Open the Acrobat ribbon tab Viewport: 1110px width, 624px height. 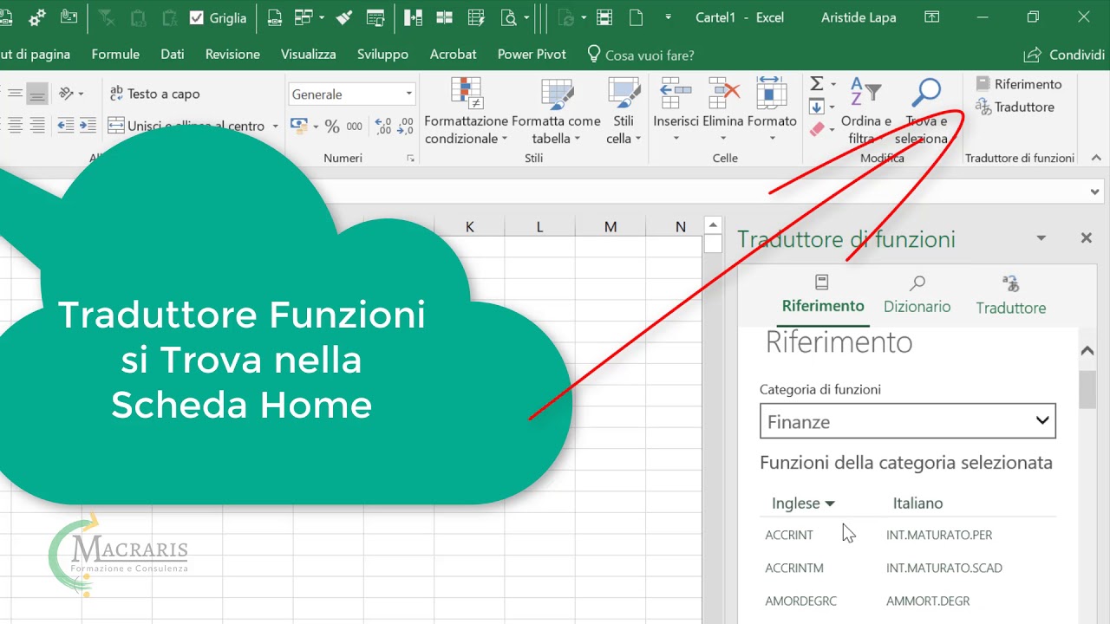[453, 54]
